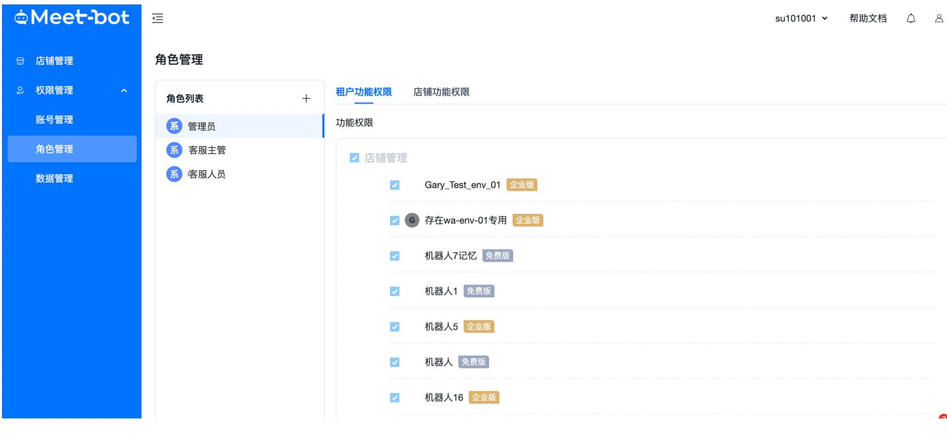Click 免费版 tag on 机器人1
Screen dimensions: 947x444
tap(479, 291)
